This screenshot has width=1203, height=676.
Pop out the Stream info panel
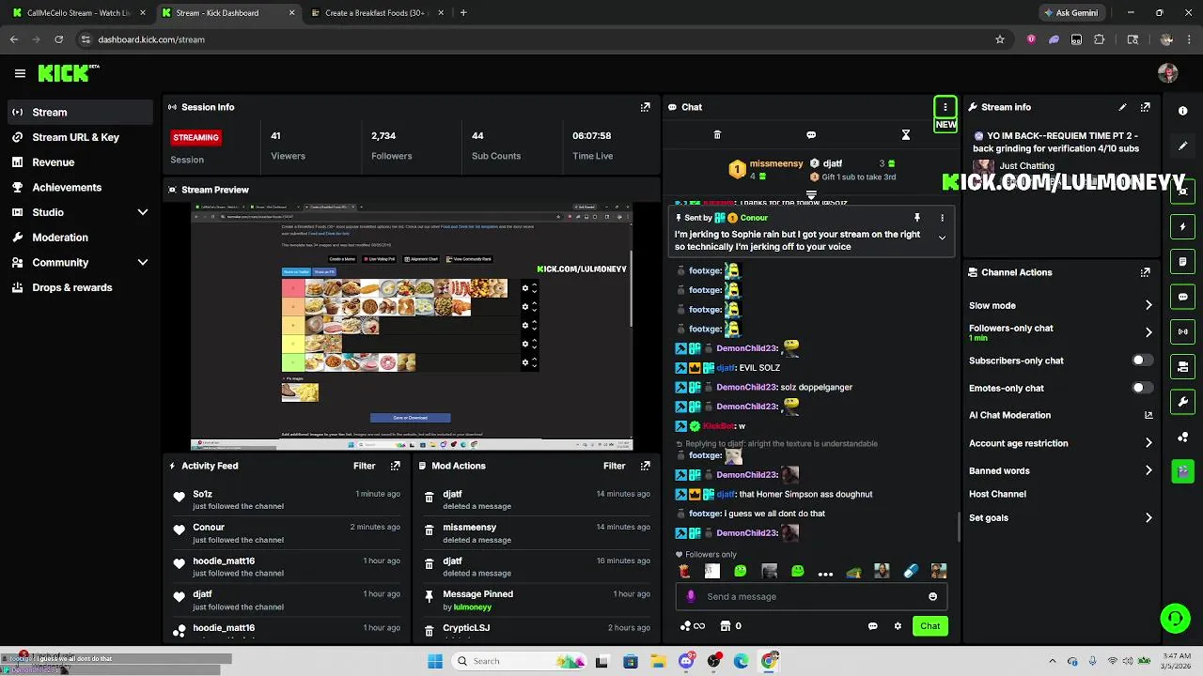(1145, 107)
